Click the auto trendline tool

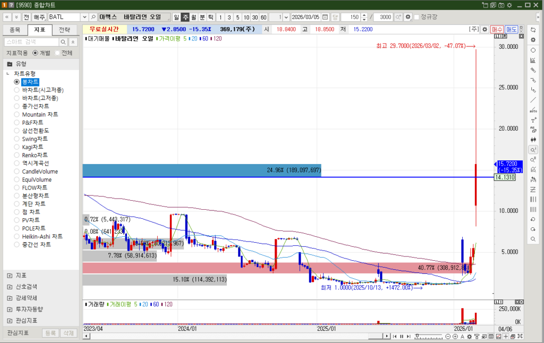[x=533, y=110]
